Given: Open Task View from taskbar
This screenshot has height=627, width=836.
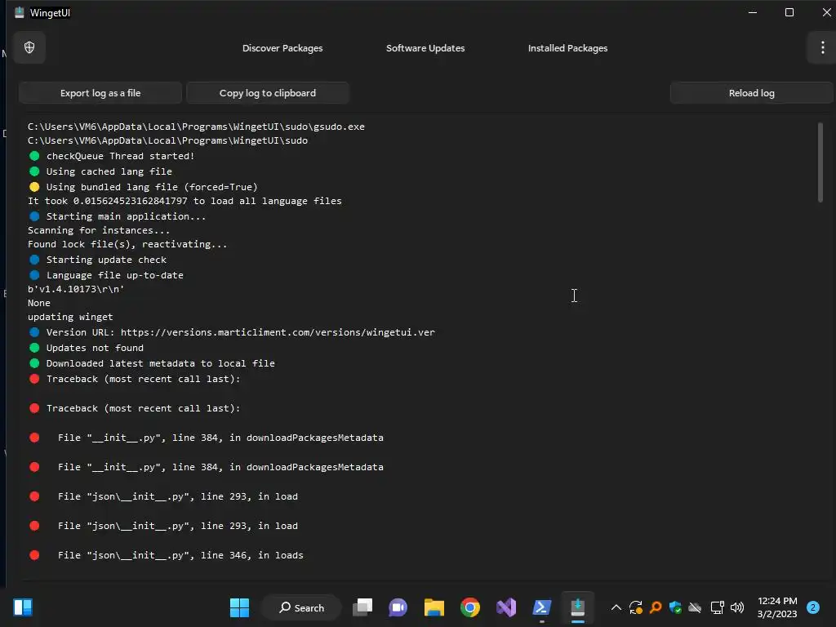Looking at the screenshot, I should tap(362, 607).
